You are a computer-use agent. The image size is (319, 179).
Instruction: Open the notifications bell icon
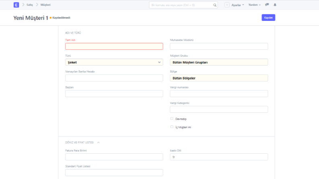click(275, 5)
